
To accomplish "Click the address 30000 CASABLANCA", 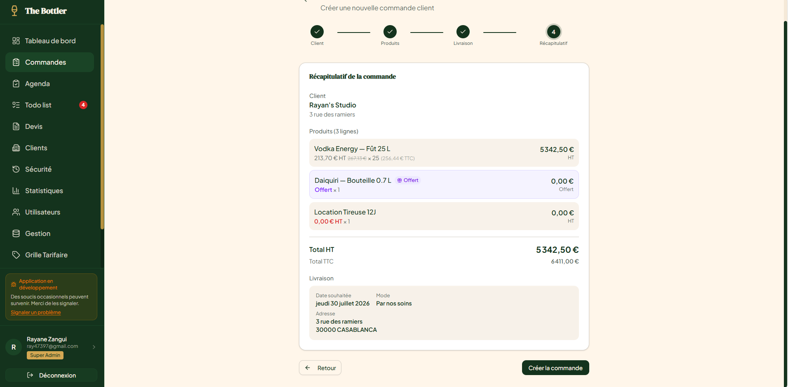I will [x=346, y=330].
